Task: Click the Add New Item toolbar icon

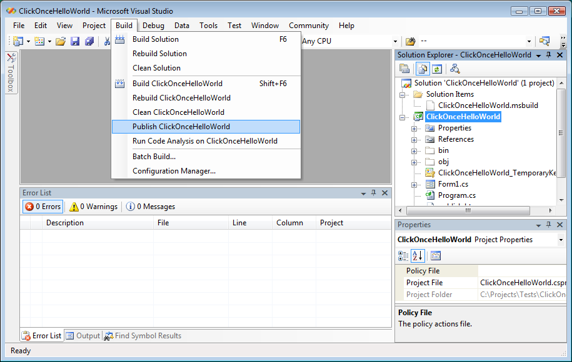Action: 39,41
